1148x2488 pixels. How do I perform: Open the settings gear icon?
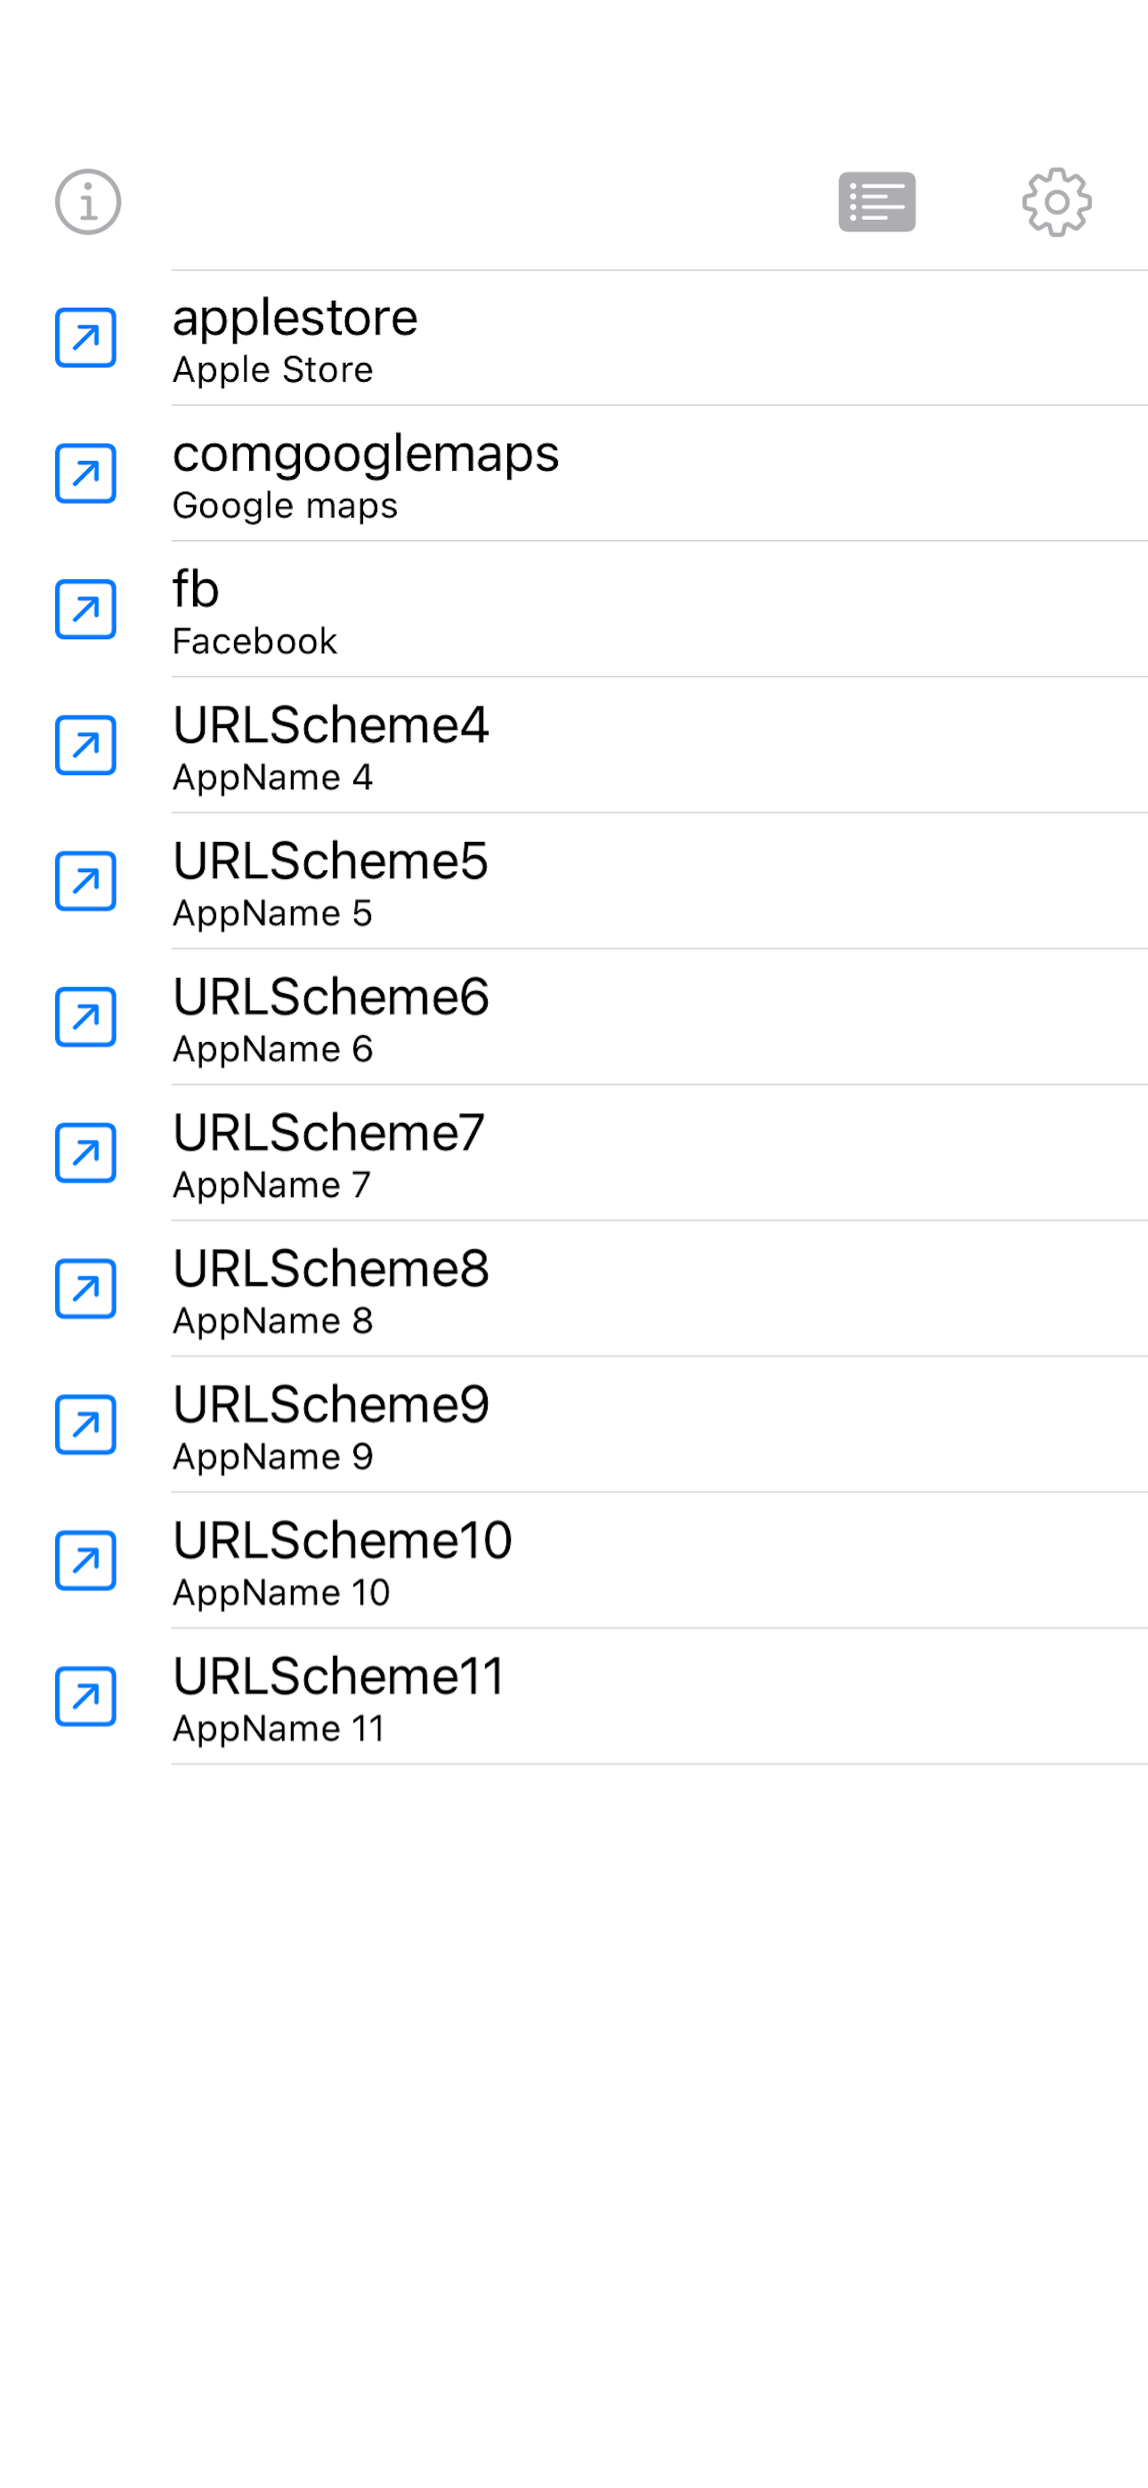pyautogui.click(x=1056, y=202)
